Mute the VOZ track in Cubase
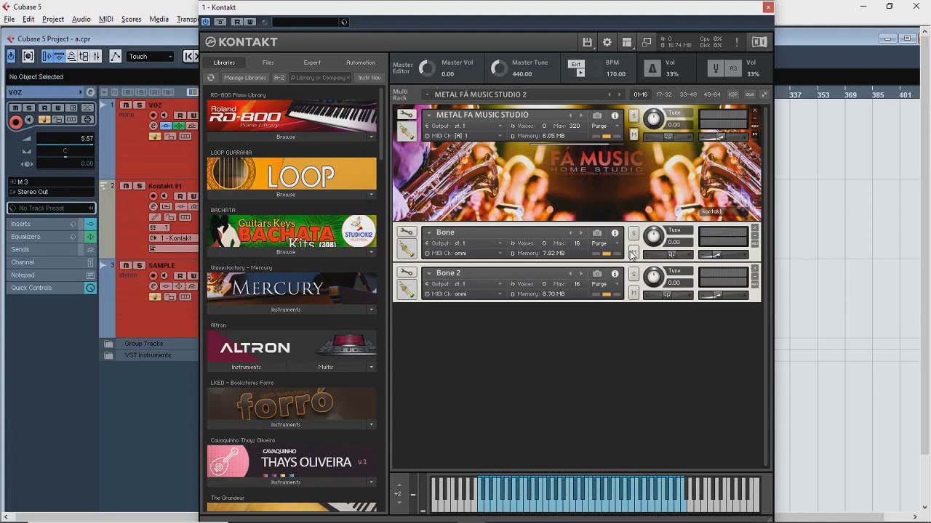 (x=126, y=105)
